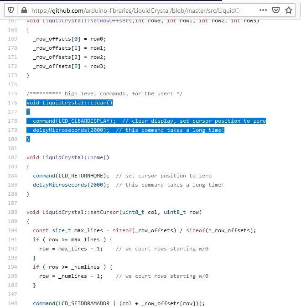Image resolution: width=301 pixels, height=307 pixels.
Task: Click line number 190
Action: pos(12,230)
